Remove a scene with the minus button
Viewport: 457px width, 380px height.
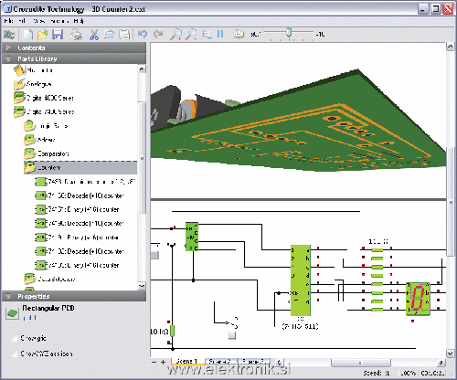click(x=154, y=362)
